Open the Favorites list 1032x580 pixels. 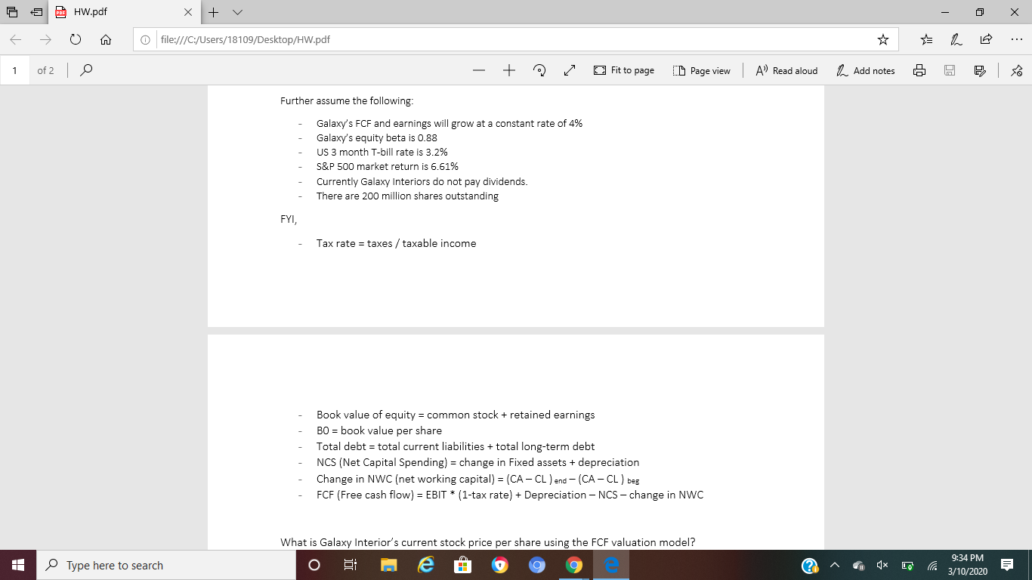pos(926,39)
